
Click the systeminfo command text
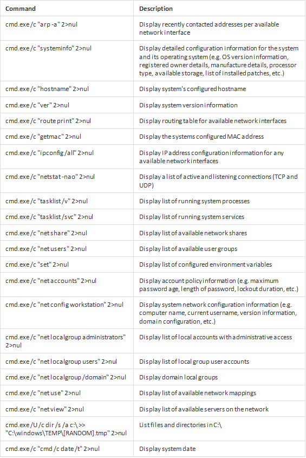point(48,48)
